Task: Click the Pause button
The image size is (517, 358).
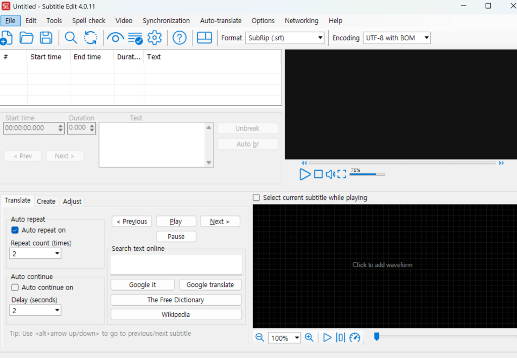Action: [176, 236]
